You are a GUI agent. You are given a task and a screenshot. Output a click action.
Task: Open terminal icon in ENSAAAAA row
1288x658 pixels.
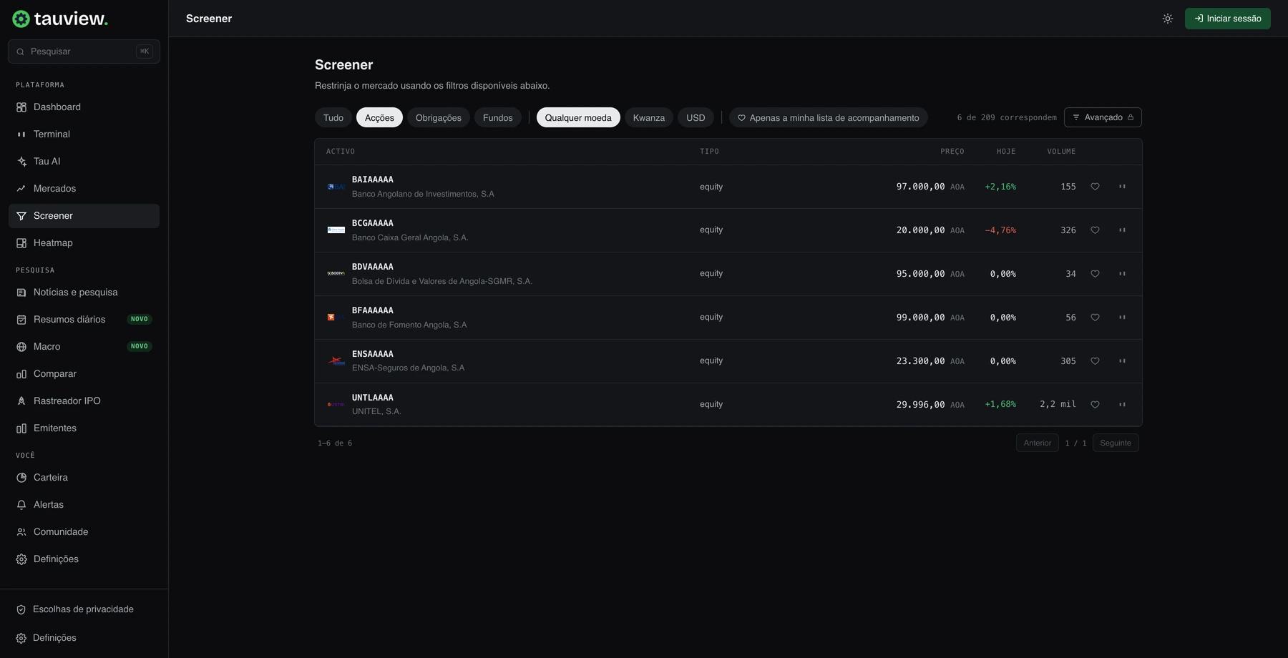[1122, 361]
